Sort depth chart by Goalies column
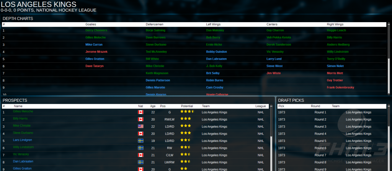Screen dimensions: 392x171 pyautogui.click(x=91, y=24)
